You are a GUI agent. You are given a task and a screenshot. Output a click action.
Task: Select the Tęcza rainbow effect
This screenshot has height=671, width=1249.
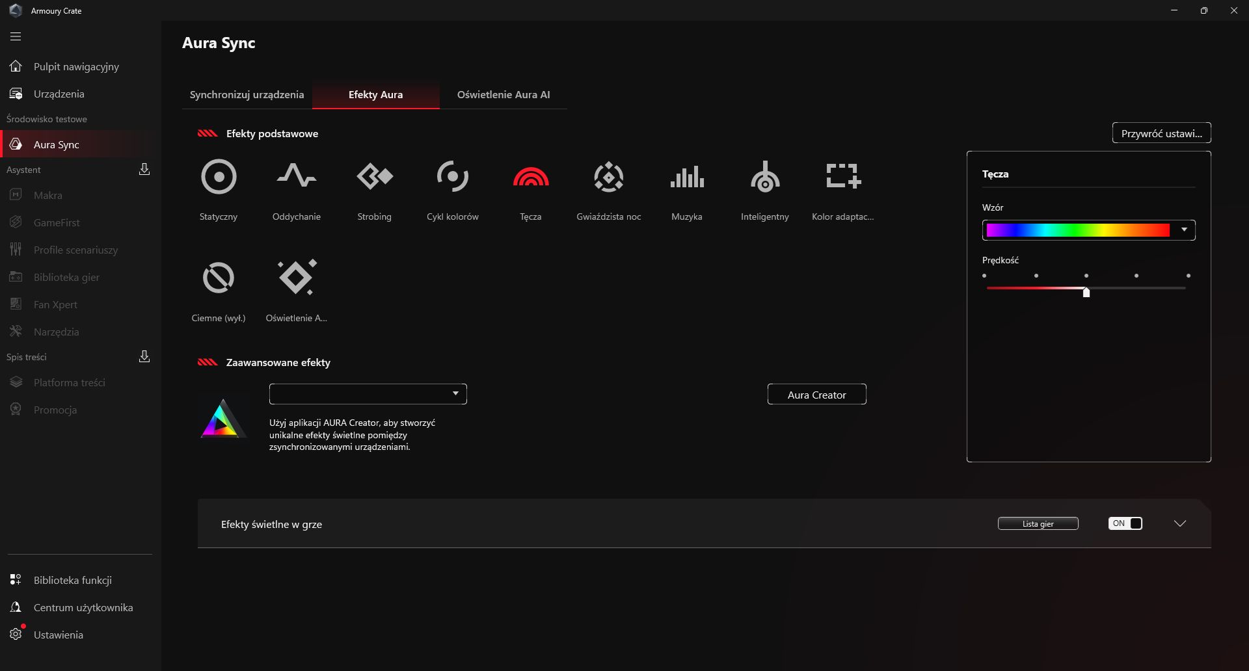click(531, 177)
